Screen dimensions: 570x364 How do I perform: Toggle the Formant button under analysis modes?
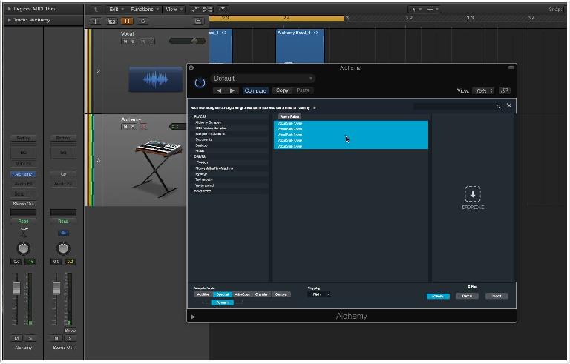[222, 302]
